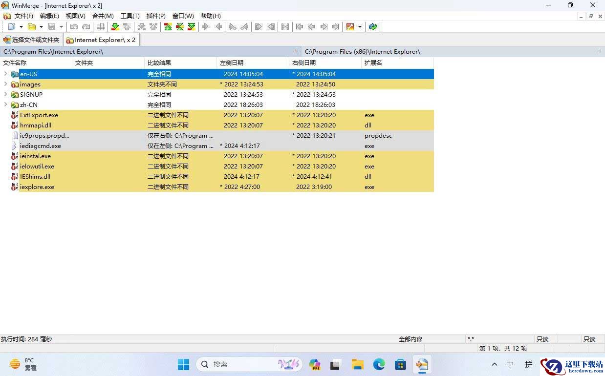The width and height of the screenshot is (605, 376).
Task: Select the iediagcmd.exe file row
Action: tap(217, 146)
